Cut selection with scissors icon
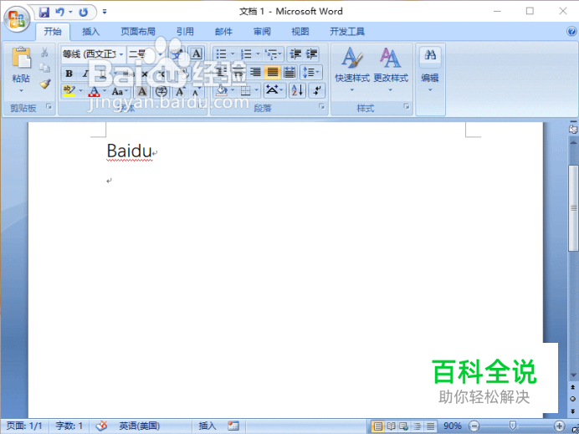579x434 pixels. [44, 52]
